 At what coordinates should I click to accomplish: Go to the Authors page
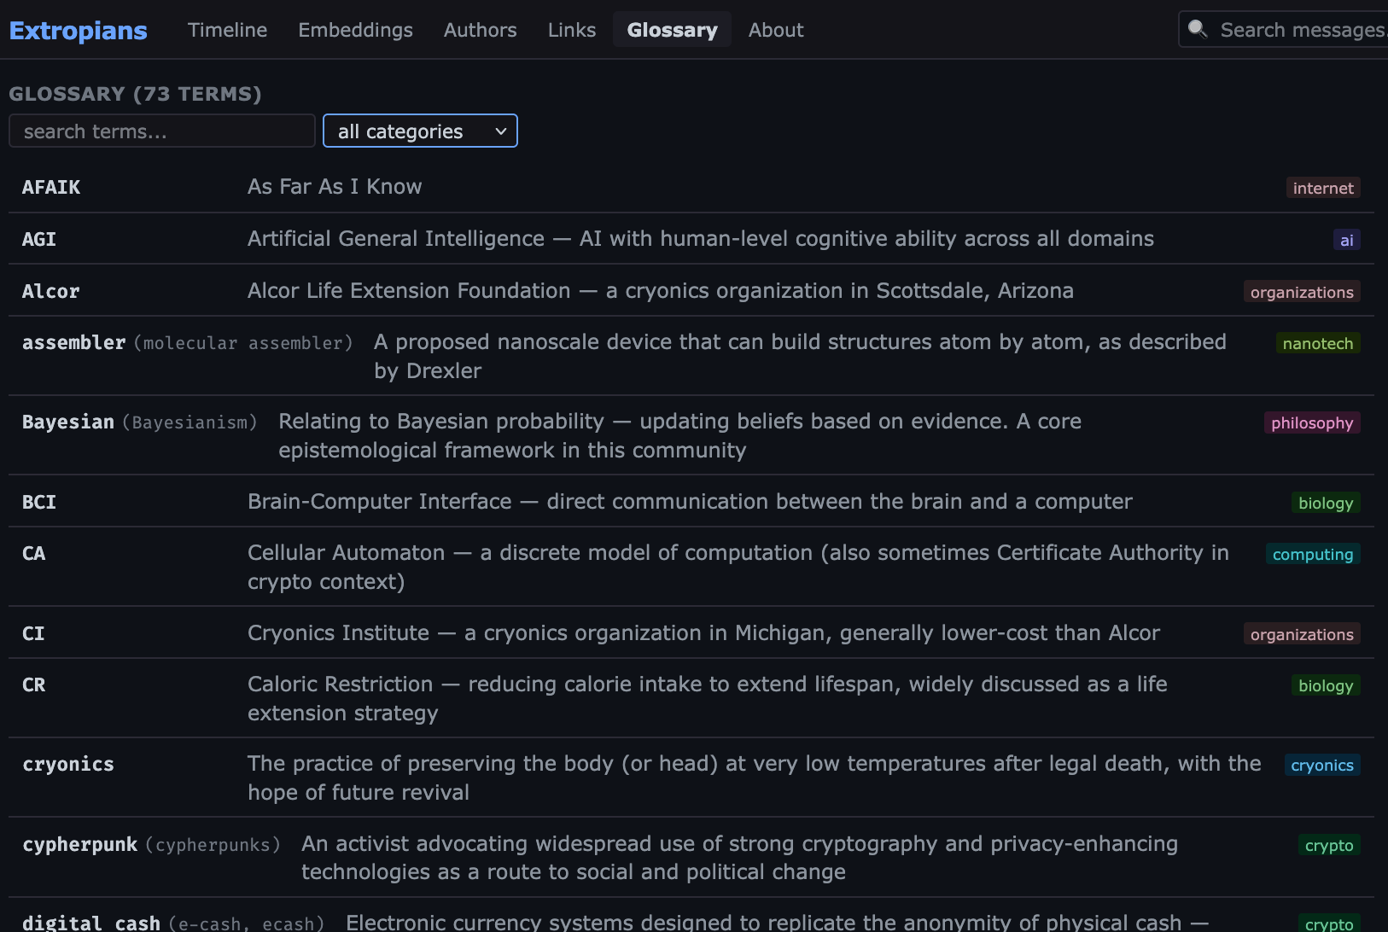click(x=480, y=30)
